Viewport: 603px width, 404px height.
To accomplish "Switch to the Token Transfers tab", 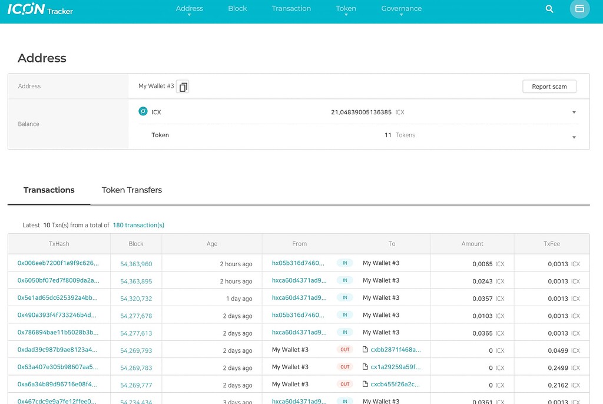I will click(131, 190).
